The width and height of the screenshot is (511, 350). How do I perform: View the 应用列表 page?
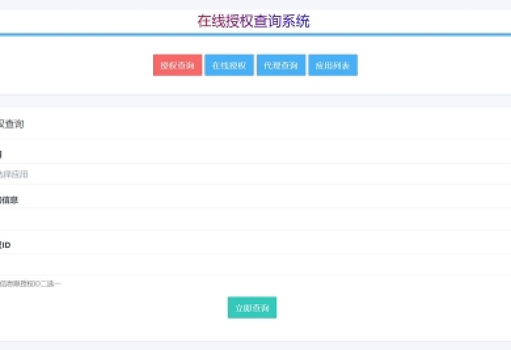[332, 65]
